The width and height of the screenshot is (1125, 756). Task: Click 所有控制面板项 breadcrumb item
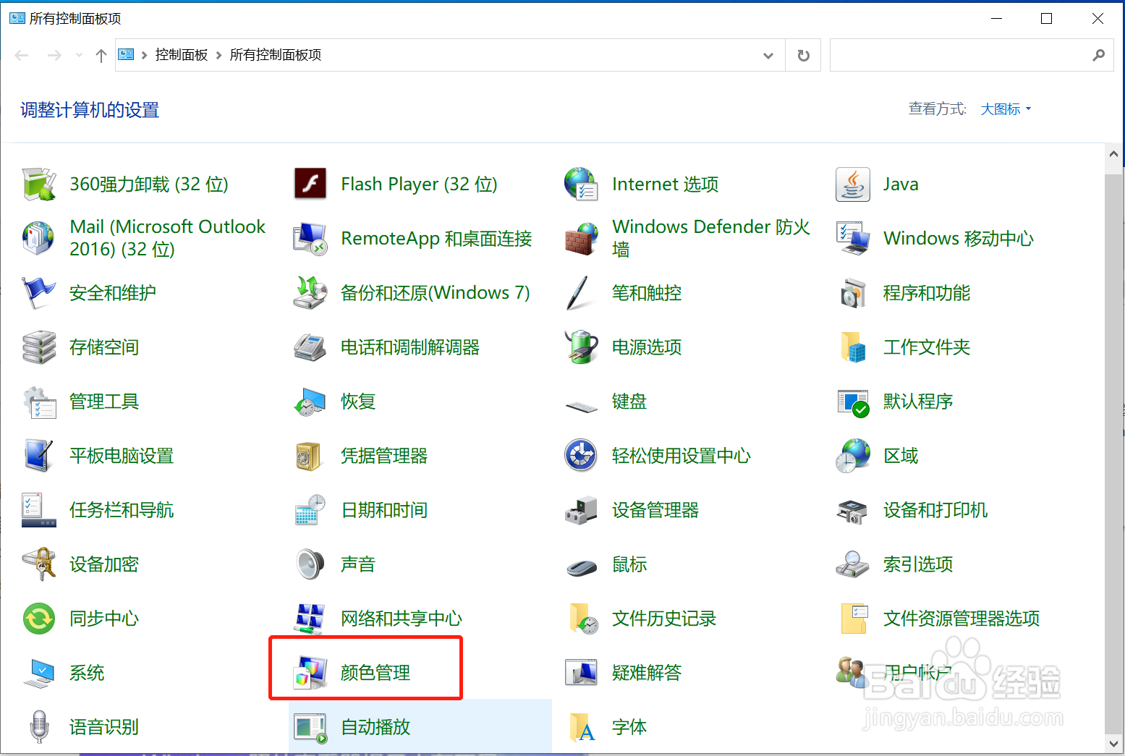coord(276,55)
